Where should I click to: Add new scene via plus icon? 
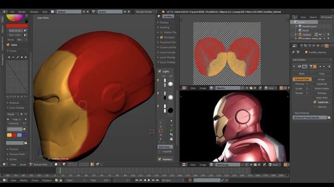pyautogui.click(x=125, y=11)
